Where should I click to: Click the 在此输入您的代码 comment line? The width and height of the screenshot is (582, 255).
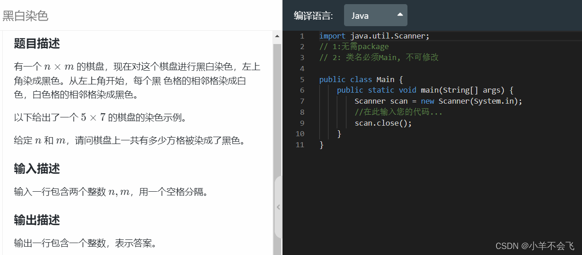[398, 112]
